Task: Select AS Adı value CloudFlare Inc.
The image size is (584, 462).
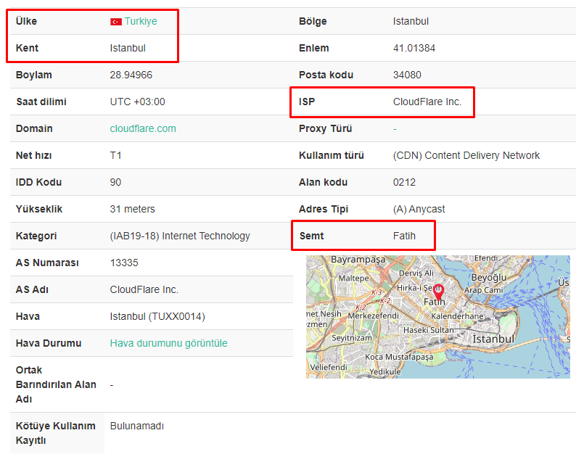Action: tap(144, 289)
